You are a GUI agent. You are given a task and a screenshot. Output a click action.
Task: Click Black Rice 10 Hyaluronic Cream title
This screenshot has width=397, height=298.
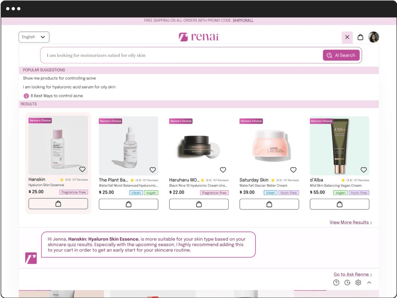[x=198, y=186]
